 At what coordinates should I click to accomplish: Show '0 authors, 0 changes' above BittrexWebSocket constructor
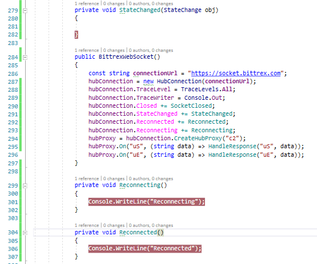pos(151,50)
